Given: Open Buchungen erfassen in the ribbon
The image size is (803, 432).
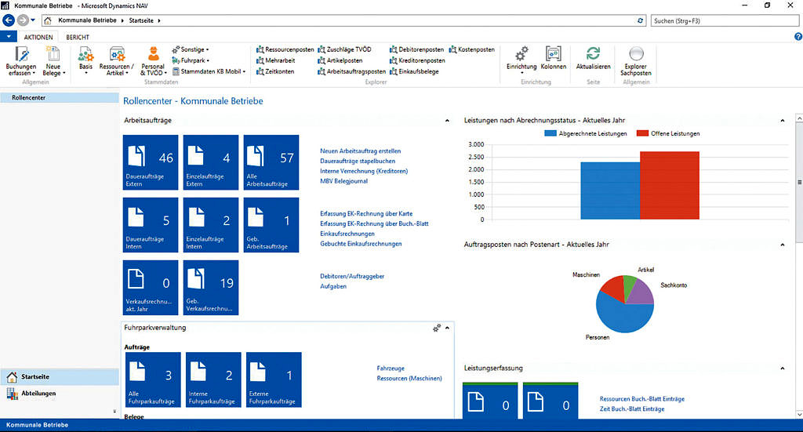Looking at the screenshot, I should pos(21,55).
